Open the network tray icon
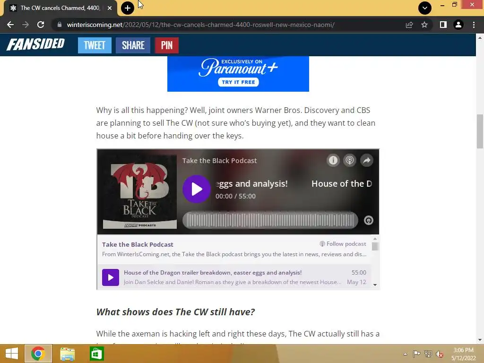 [428, 354]
